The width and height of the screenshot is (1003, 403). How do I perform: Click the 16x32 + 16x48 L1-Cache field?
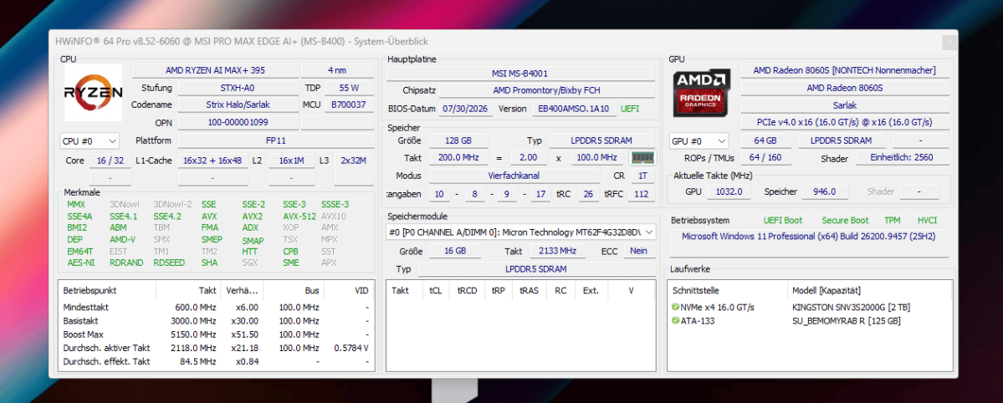tap(212, 161)
